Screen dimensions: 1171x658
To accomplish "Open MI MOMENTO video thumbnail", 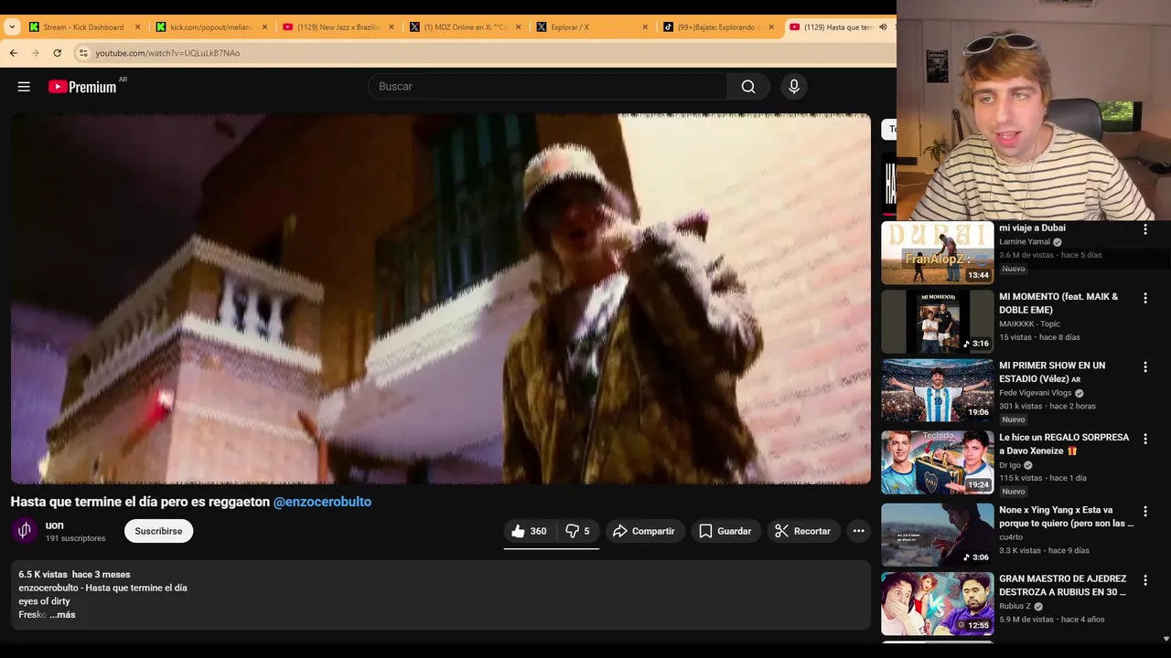I will [937, 322].
